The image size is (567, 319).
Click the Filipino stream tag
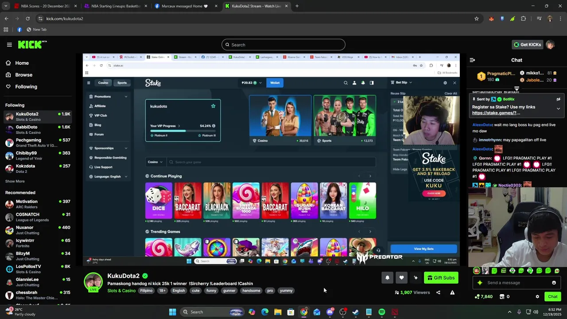click(x=146, y=291)
